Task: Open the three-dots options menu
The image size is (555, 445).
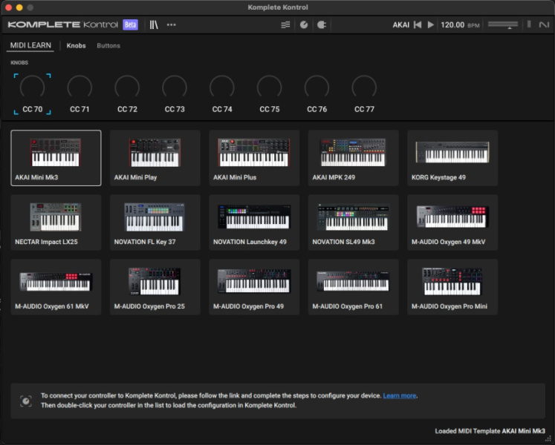Action: point(172,24)
